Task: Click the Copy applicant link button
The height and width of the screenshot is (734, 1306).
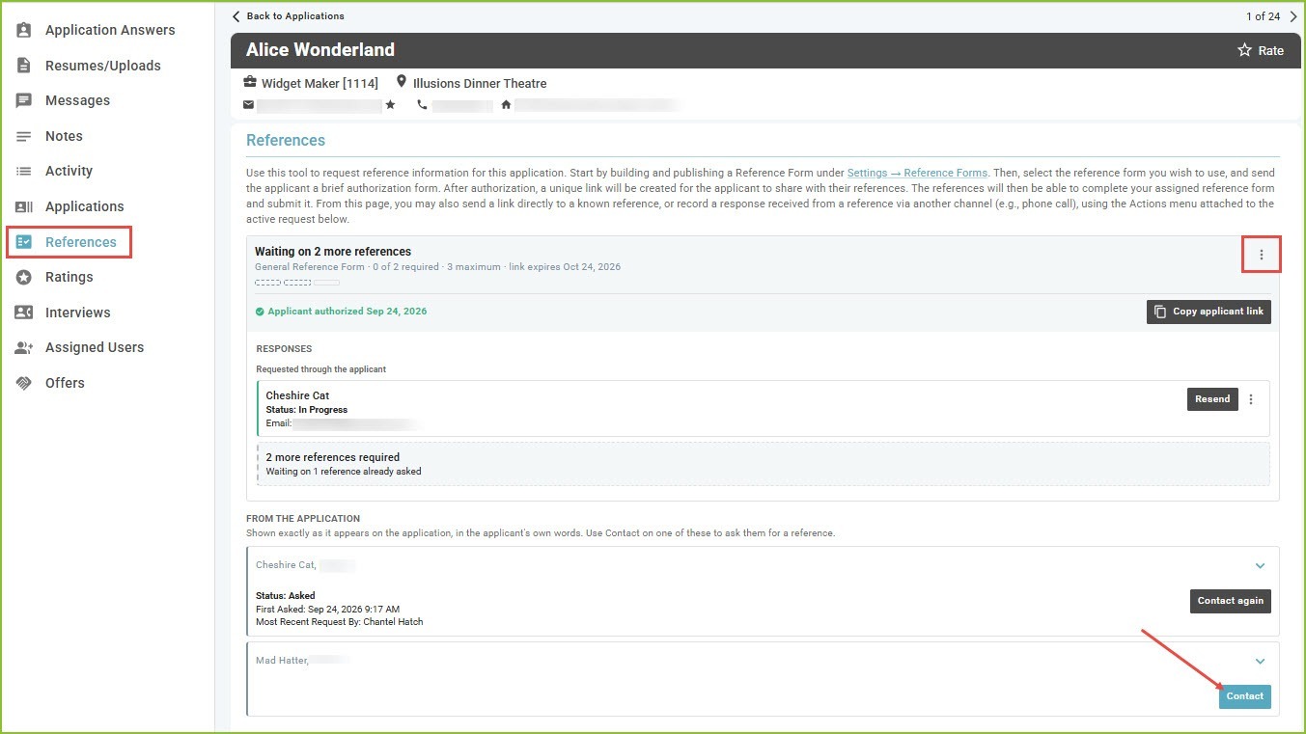Action: pyautogui.click(x=1209, y=312)
